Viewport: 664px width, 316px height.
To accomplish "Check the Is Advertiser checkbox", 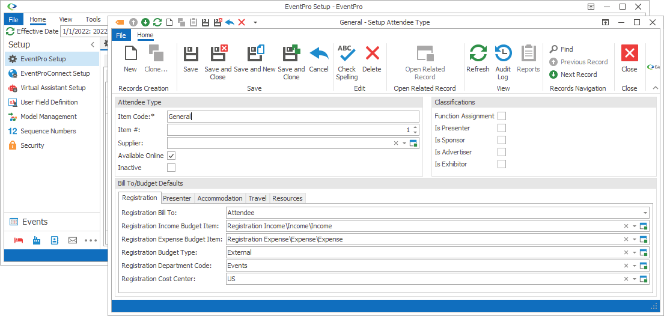I will click(x=502, y=151).
